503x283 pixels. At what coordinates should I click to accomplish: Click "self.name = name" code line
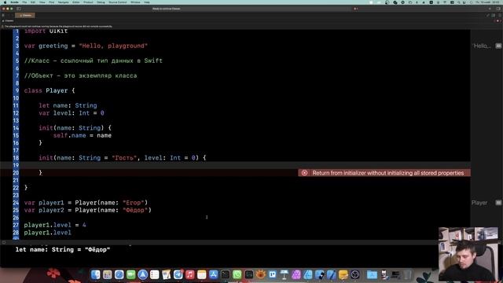pos(82,135)
